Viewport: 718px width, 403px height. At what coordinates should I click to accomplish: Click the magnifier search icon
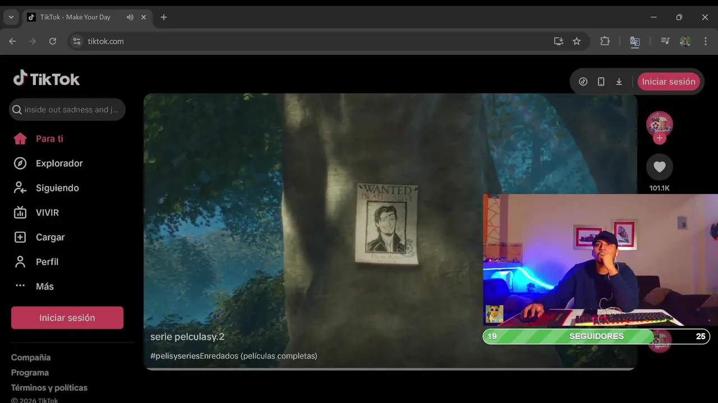(x=17, y=110)
